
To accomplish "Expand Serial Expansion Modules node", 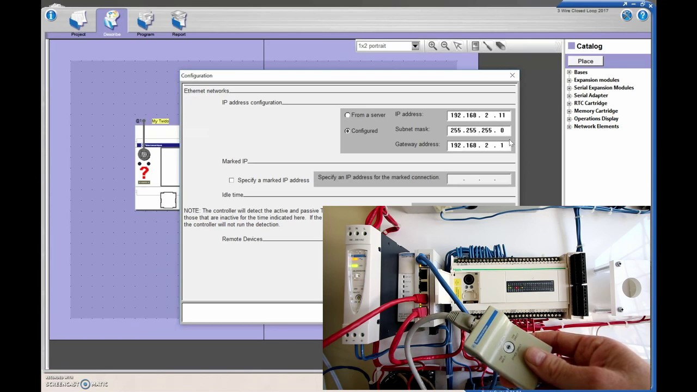I will point(569,88).
